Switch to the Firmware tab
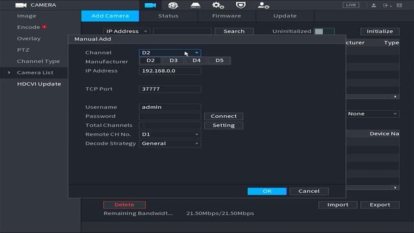414x233 pixels. pos(226,16)
